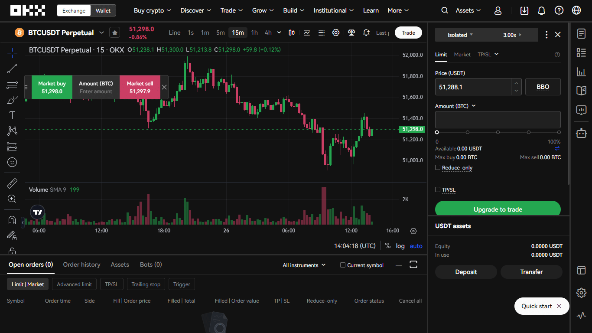Open search magnifier in top navigation
The height and width of the screenshot is (333, 592).
[x=445, y=10]
